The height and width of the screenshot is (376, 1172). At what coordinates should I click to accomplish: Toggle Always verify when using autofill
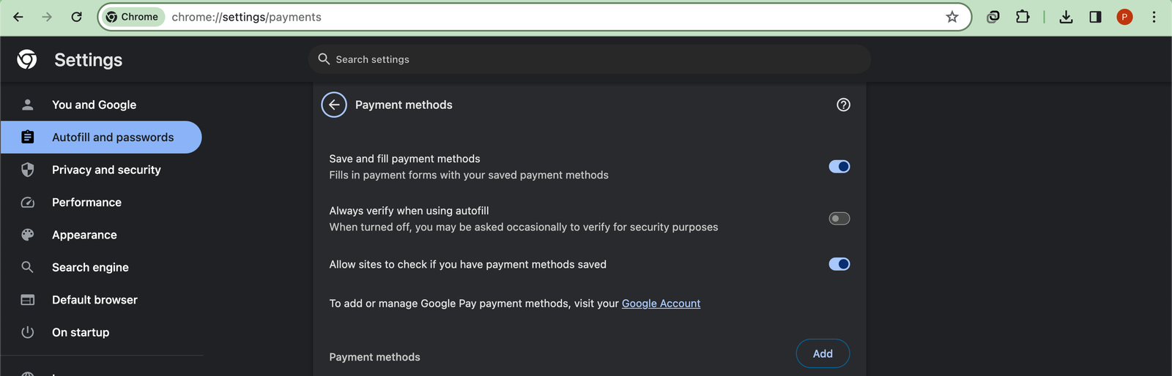pyautogui.click(x=839, y=219)
